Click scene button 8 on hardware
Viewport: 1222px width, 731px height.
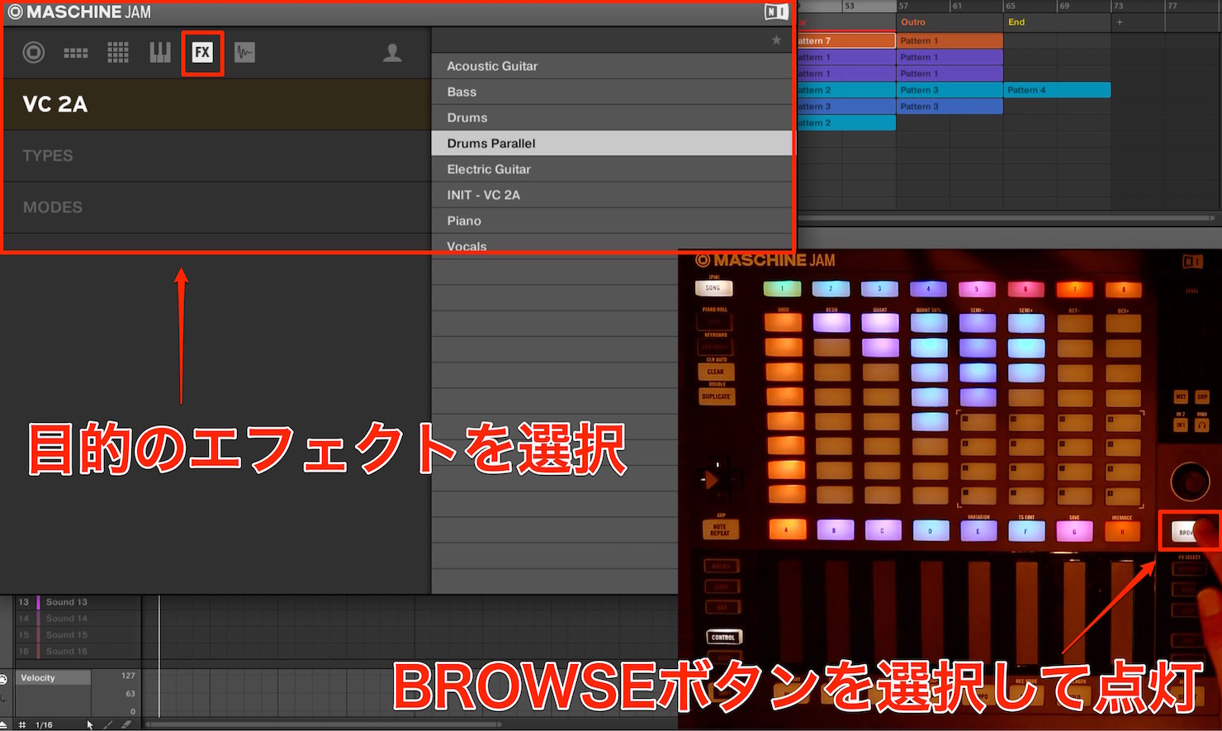[1123, 290]
